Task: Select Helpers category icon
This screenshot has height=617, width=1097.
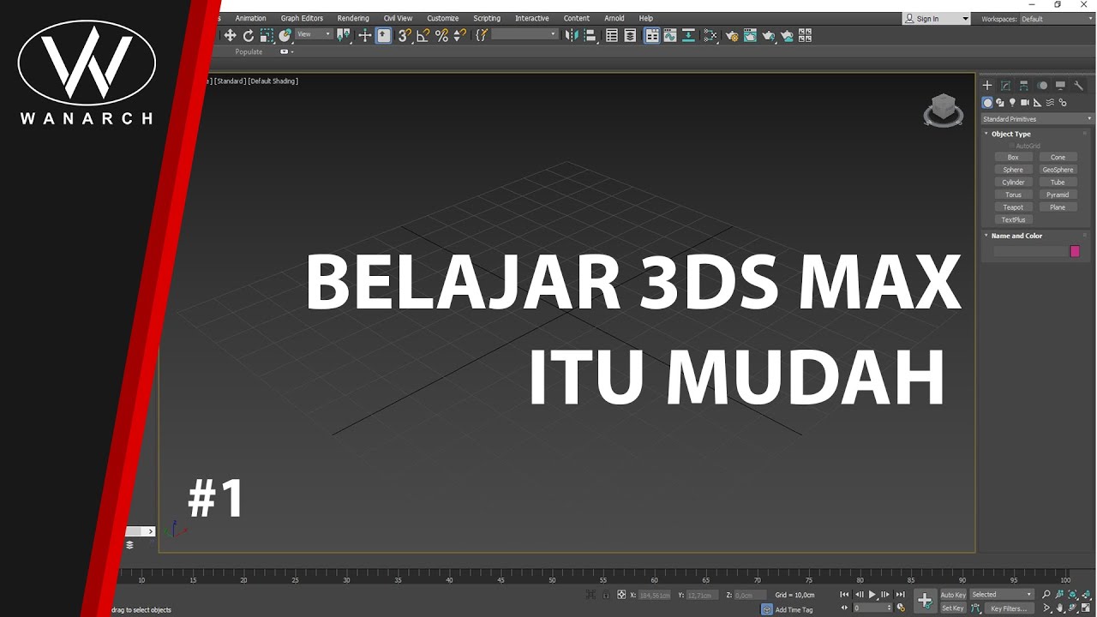Action: pyautogui.click(x=1038, y=102)
